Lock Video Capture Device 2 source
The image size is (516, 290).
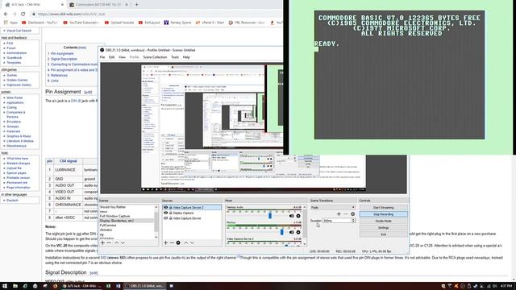[x=170, y=208]
